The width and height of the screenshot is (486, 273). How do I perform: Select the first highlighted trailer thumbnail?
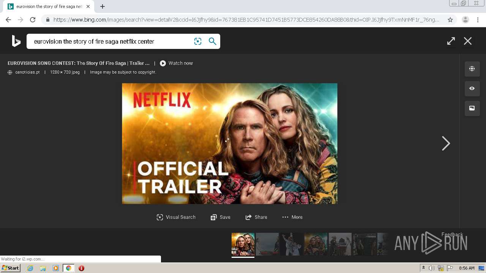click(x=243, y=244)
